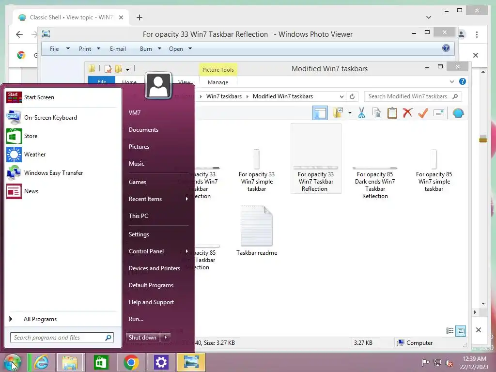Click the orange checkmark Properties icon
The height and width of the screenshot is (372, 496).
click(x=423, y=112)
